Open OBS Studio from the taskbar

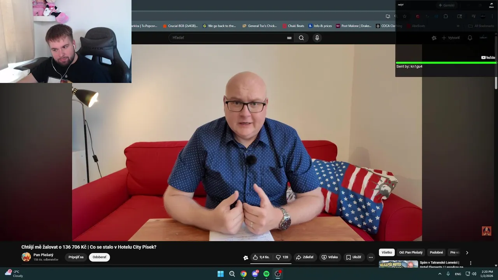278,274
